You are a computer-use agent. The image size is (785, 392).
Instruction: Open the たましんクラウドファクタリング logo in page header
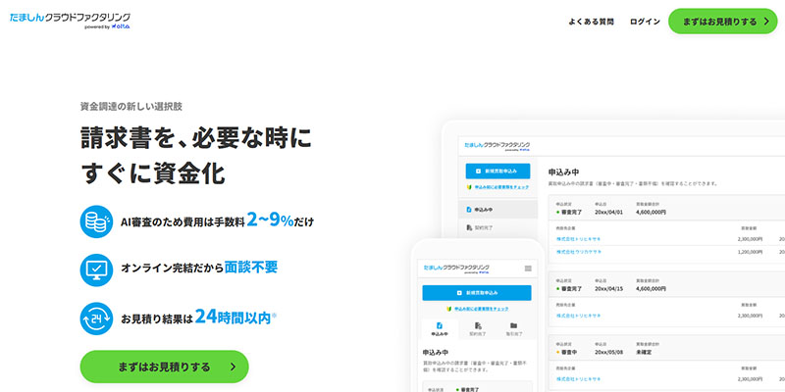70,21
